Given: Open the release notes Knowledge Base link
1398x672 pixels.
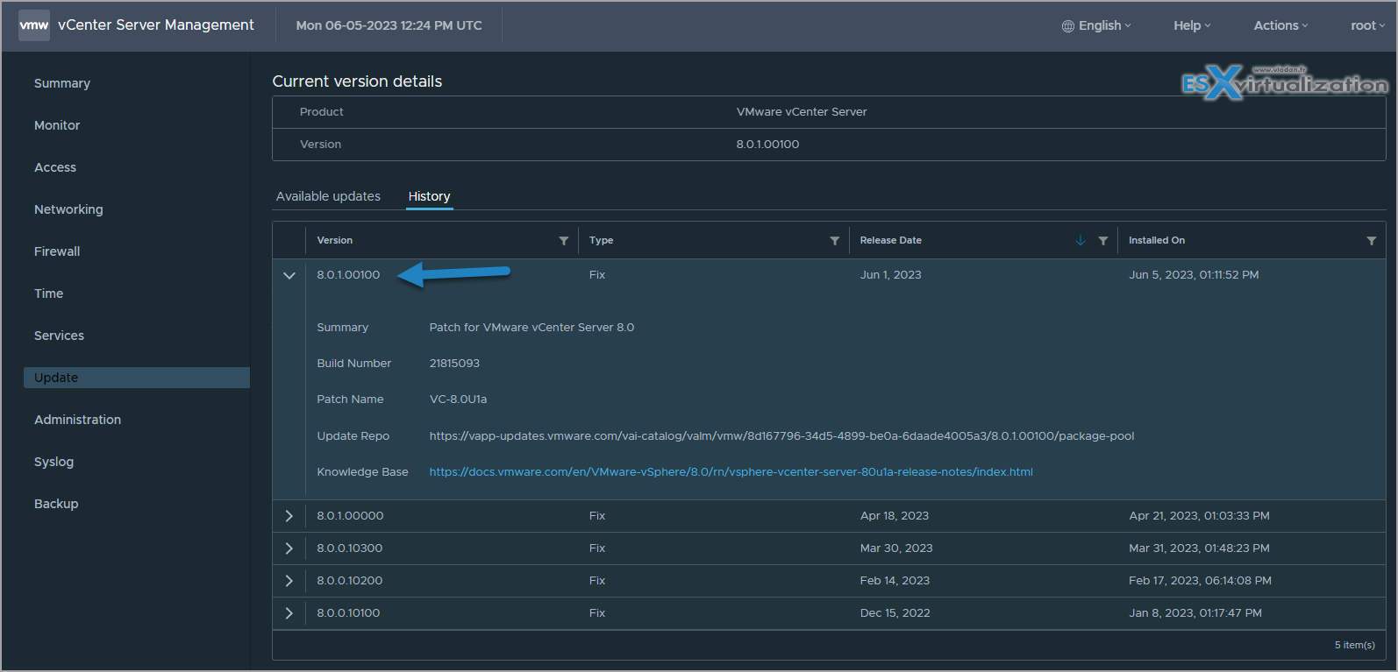Looking at the screenshot, I should [x=731, y=472].
